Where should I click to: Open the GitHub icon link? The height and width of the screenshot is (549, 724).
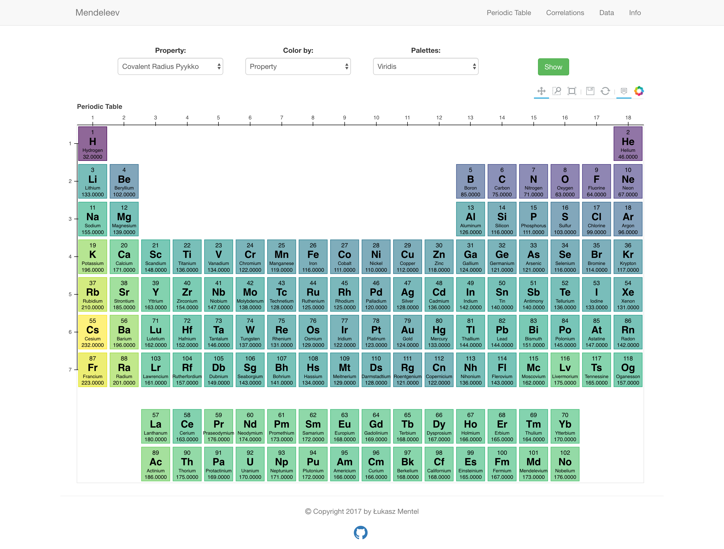point(360,532)
